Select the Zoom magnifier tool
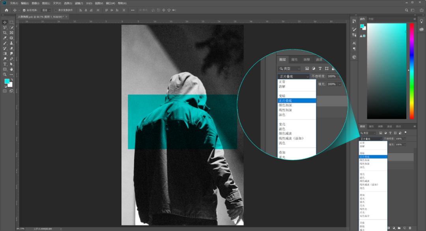 [x=5, y=74]
